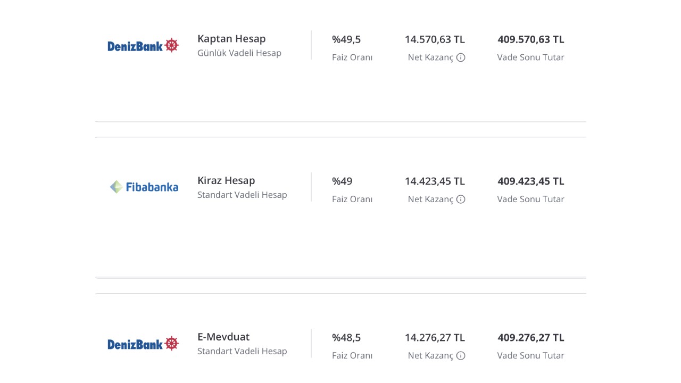Open Net Kazanç info icon for Kaptan Hesap
Image resolution: width=681 pixels, height=383 pixels.
tap(461, 57)
